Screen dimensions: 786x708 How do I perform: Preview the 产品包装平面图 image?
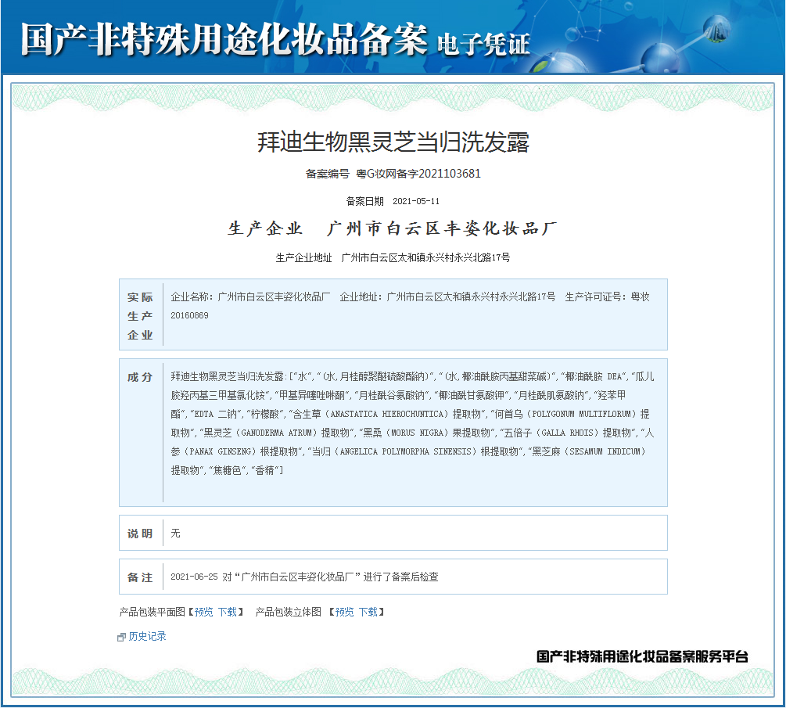click(x=203, y=612)
